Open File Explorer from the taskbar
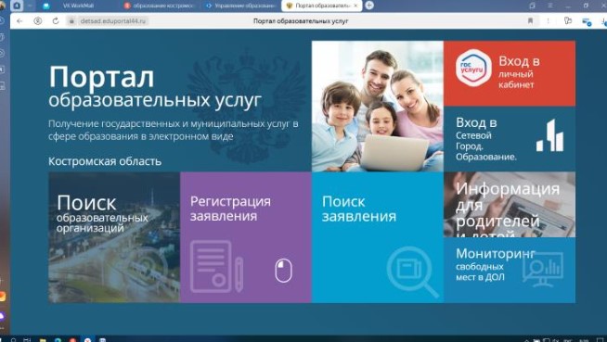607x342 pixels. pos(43,339)
